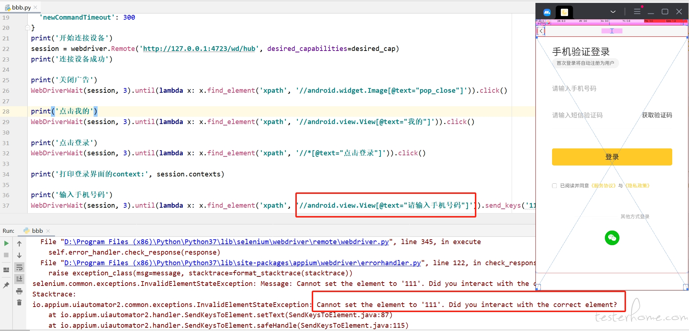Open the emulator hamburger menu
Image resolution: width=689 pixels, height=331 pixels.
point(637,12)
